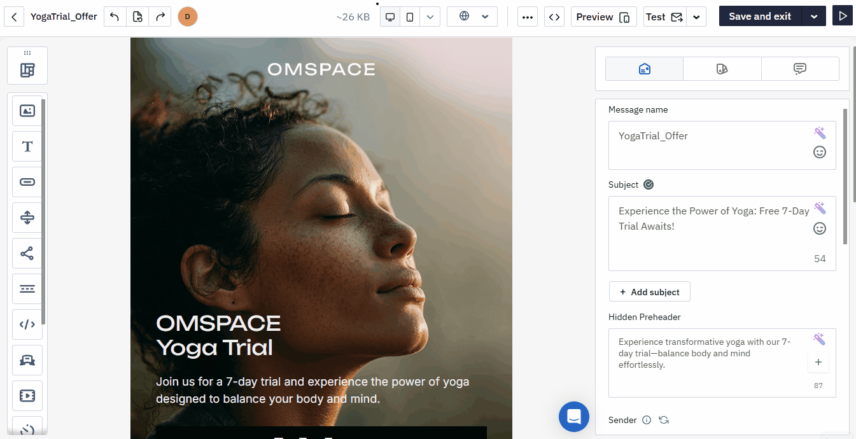Select the Menu divider block
856x439 pixels.
(x=27, y=289)
